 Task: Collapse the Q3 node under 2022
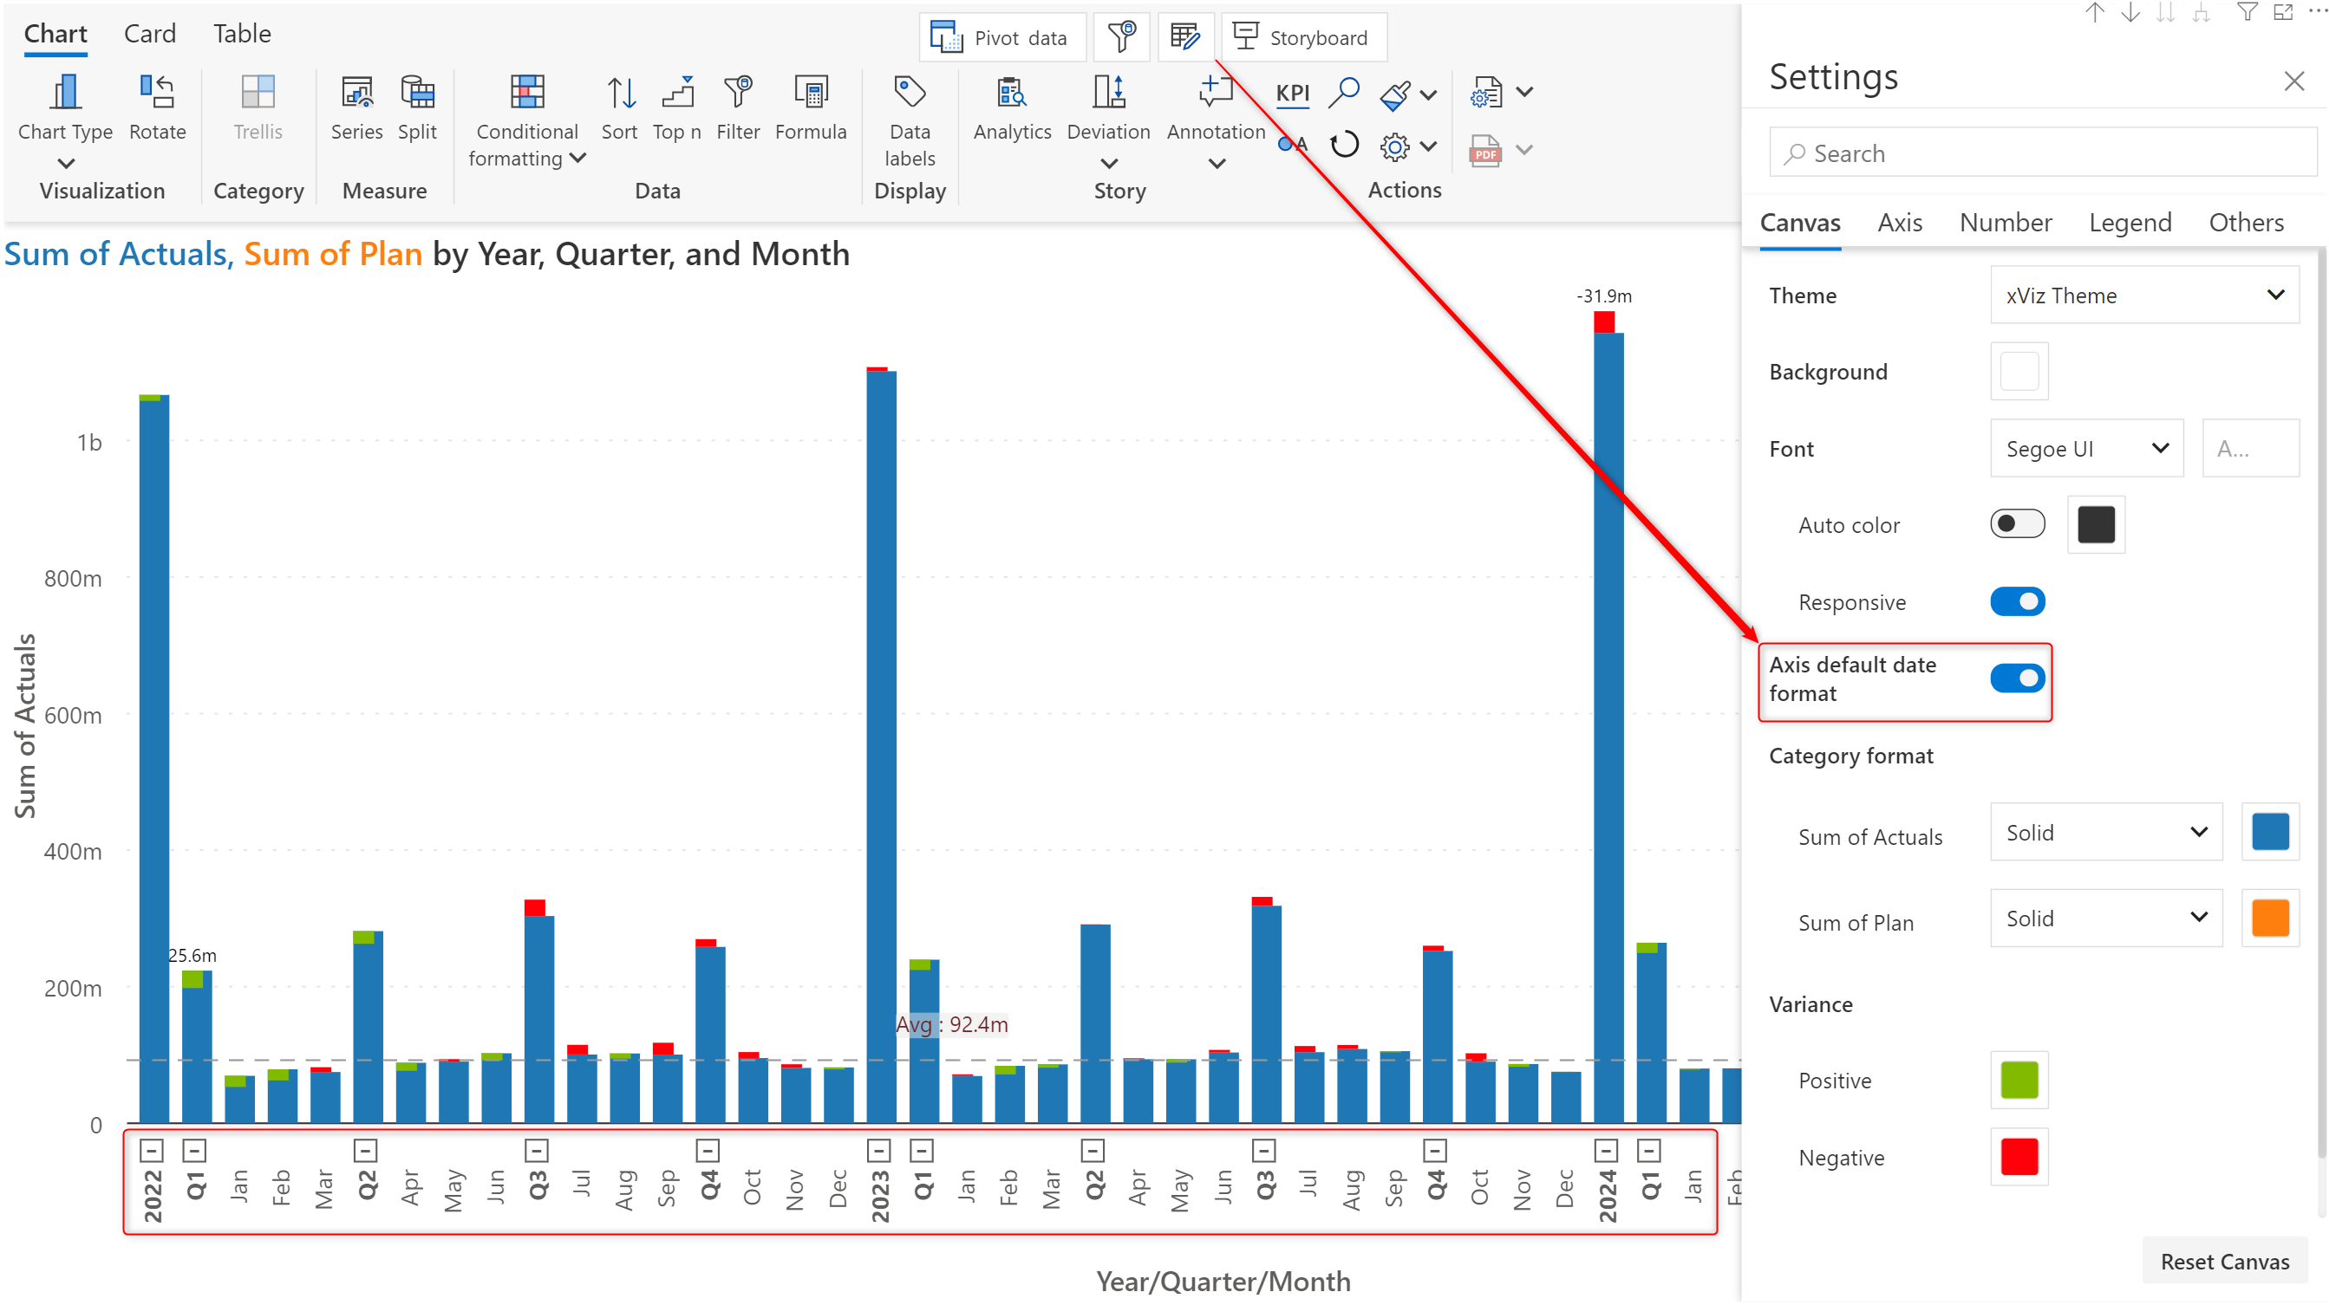[x=537, y=1151]
